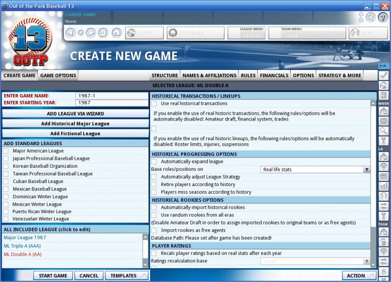Click the magnifier search icon at top right
Screen dimensions: 391x282
[370, 17]
